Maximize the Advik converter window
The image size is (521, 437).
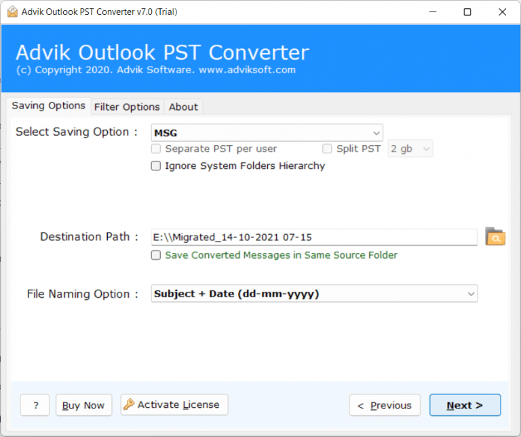[x=467, y=12]
